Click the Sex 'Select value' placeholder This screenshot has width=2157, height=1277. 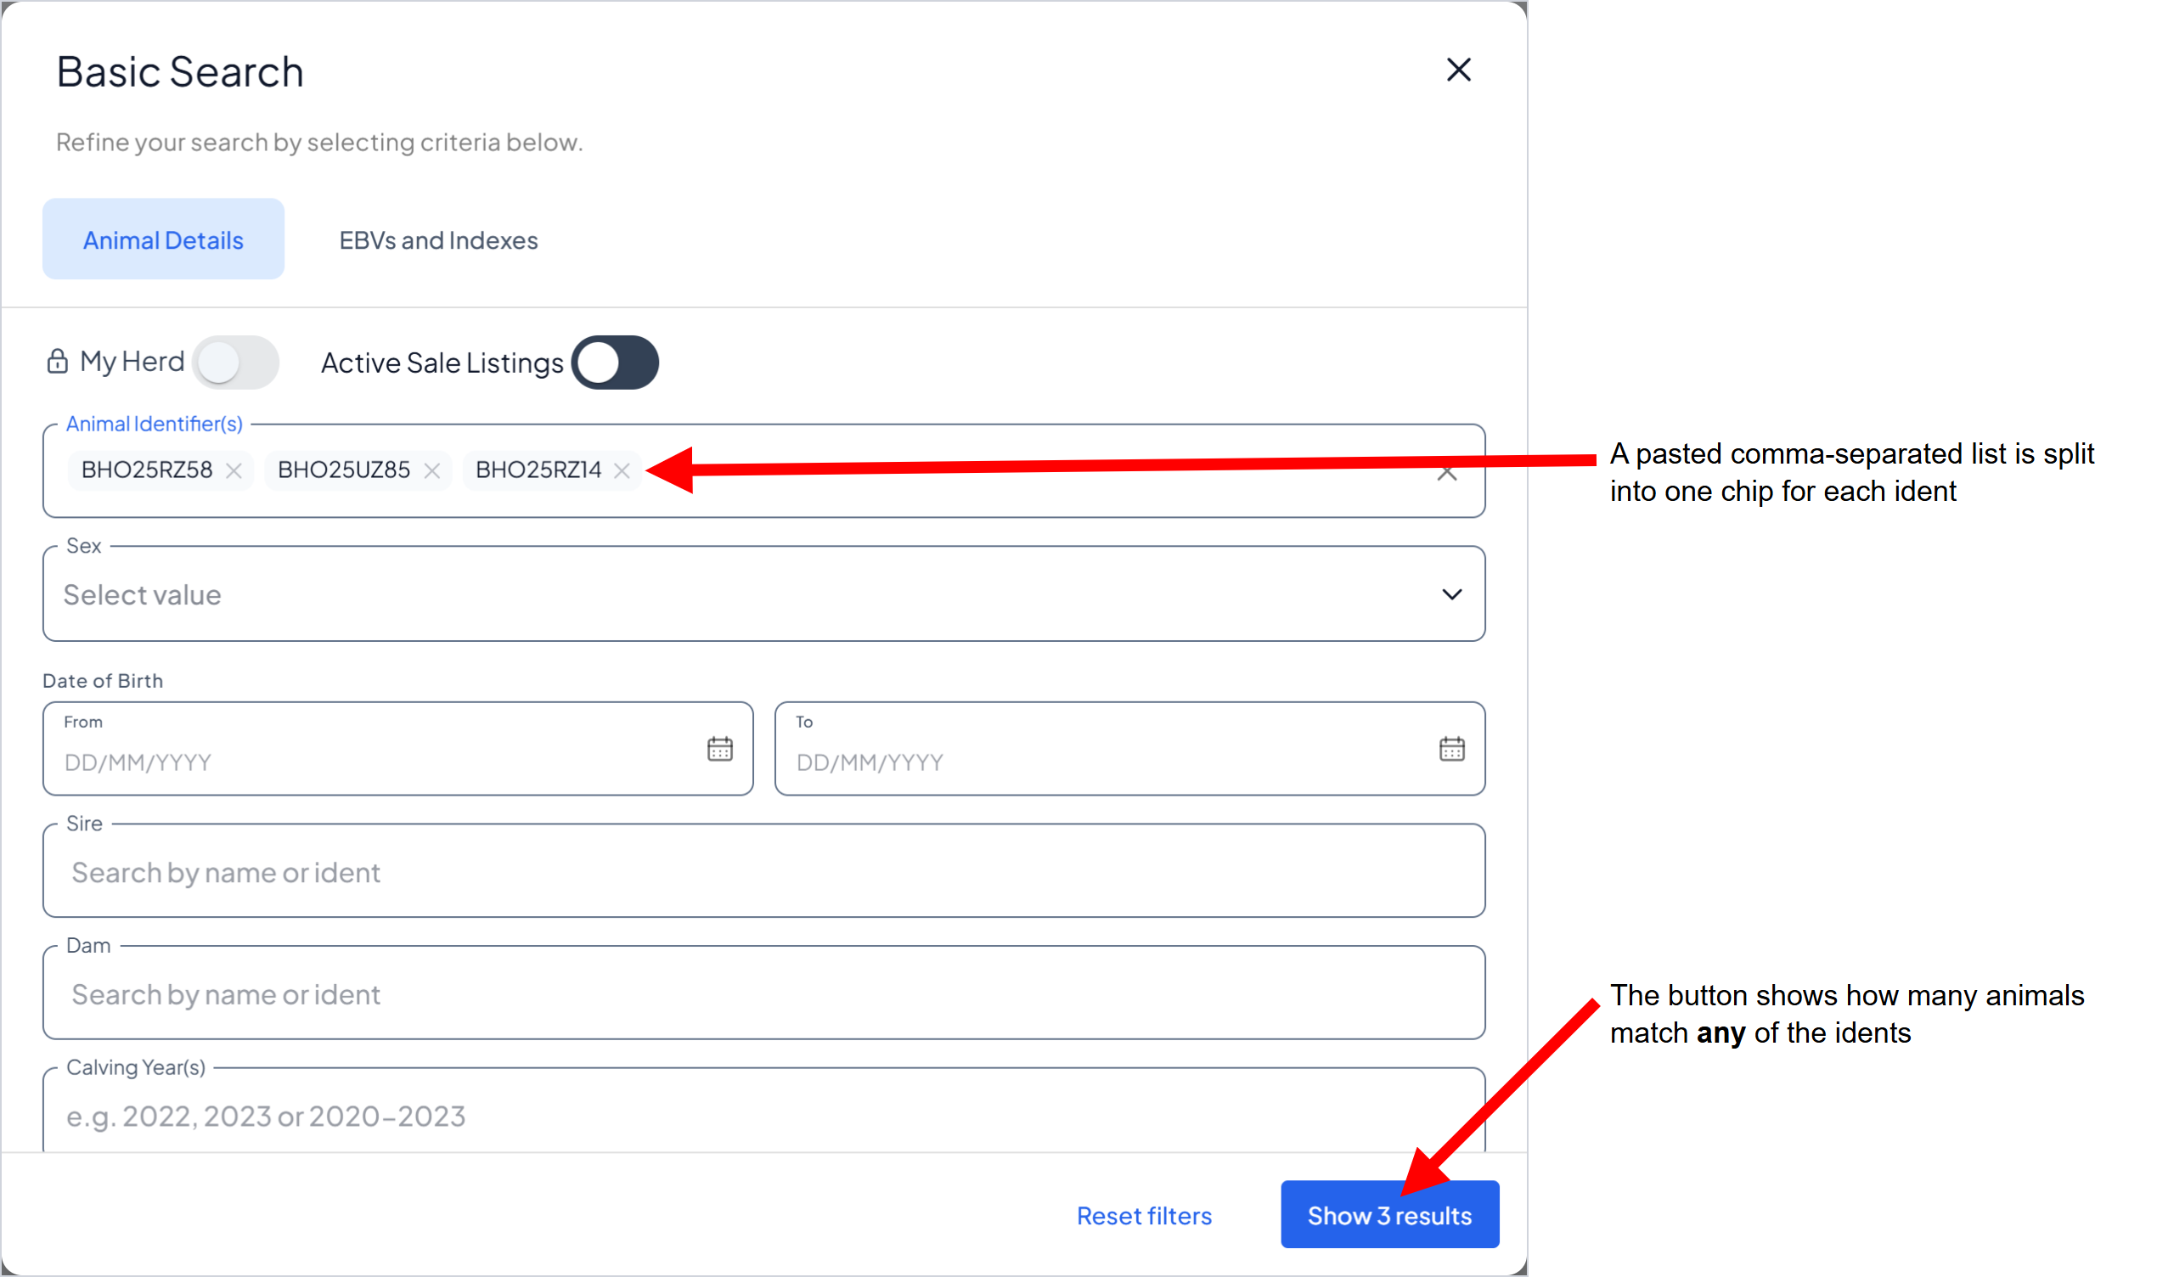pos(142,594)
